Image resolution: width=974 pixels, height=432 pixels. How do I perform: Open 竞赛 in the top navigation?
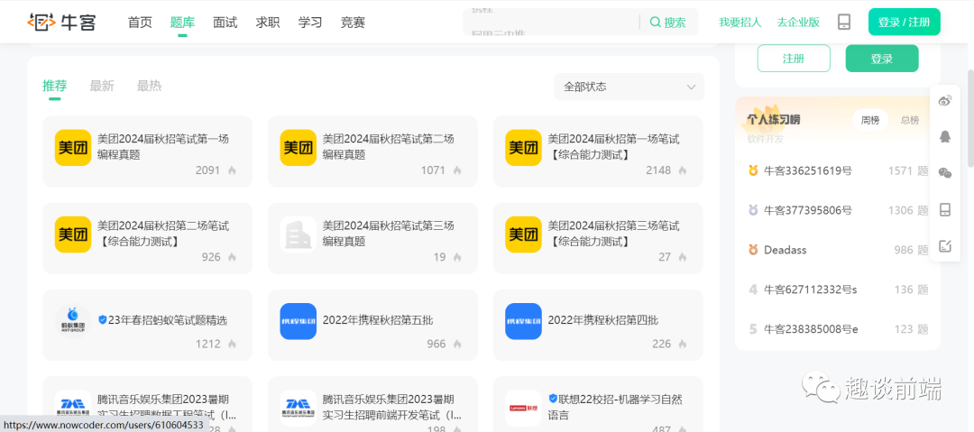click(x=353, y=23)
